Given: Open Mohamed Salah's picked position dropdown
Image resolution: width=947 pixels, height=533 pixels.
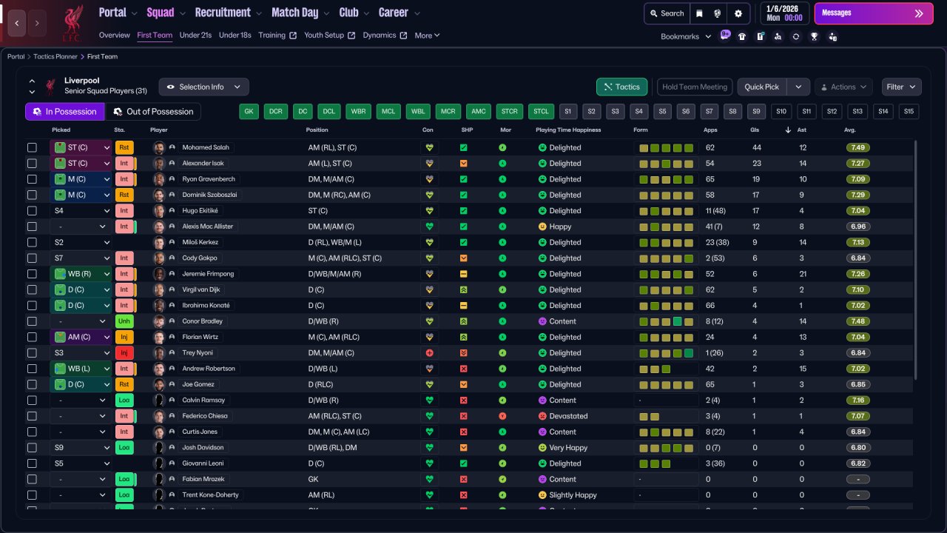Looking at the screenshot, I should pos(81,147).
